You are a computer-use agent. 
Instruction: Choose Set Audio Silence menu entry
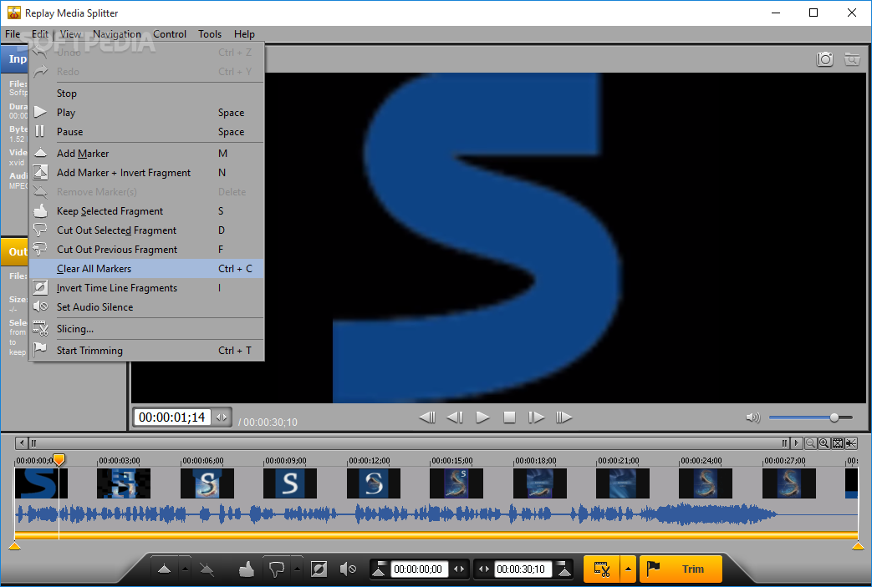[x=147, y=307]
